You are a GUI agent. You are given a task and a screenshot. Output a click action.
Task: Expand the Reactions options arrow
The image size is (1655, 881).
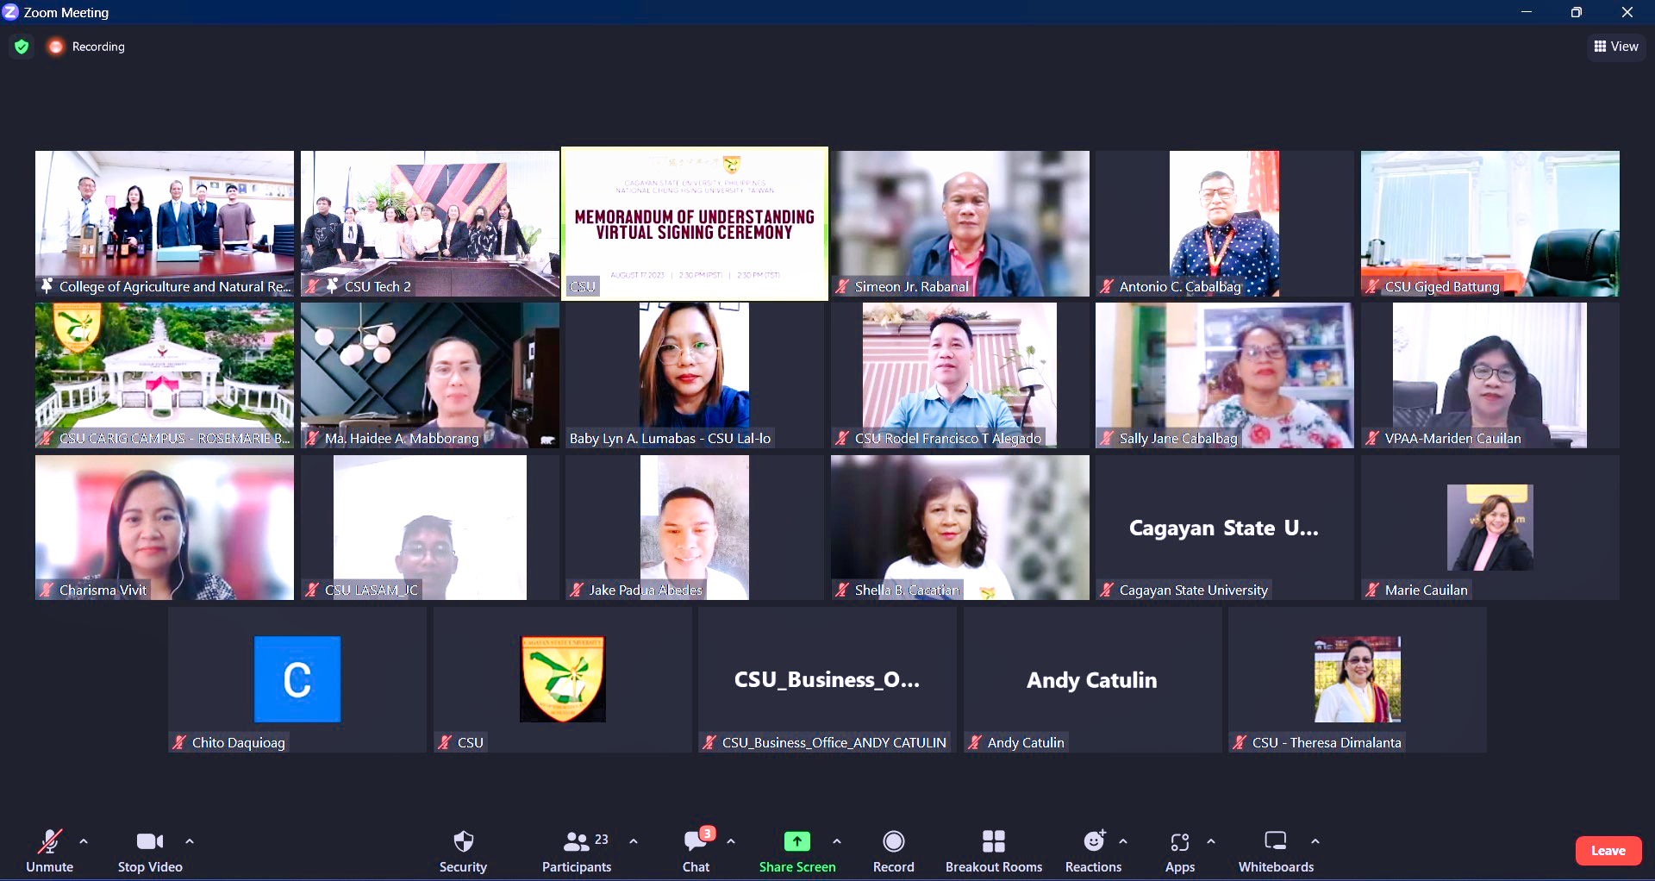tap(1123, 841)
